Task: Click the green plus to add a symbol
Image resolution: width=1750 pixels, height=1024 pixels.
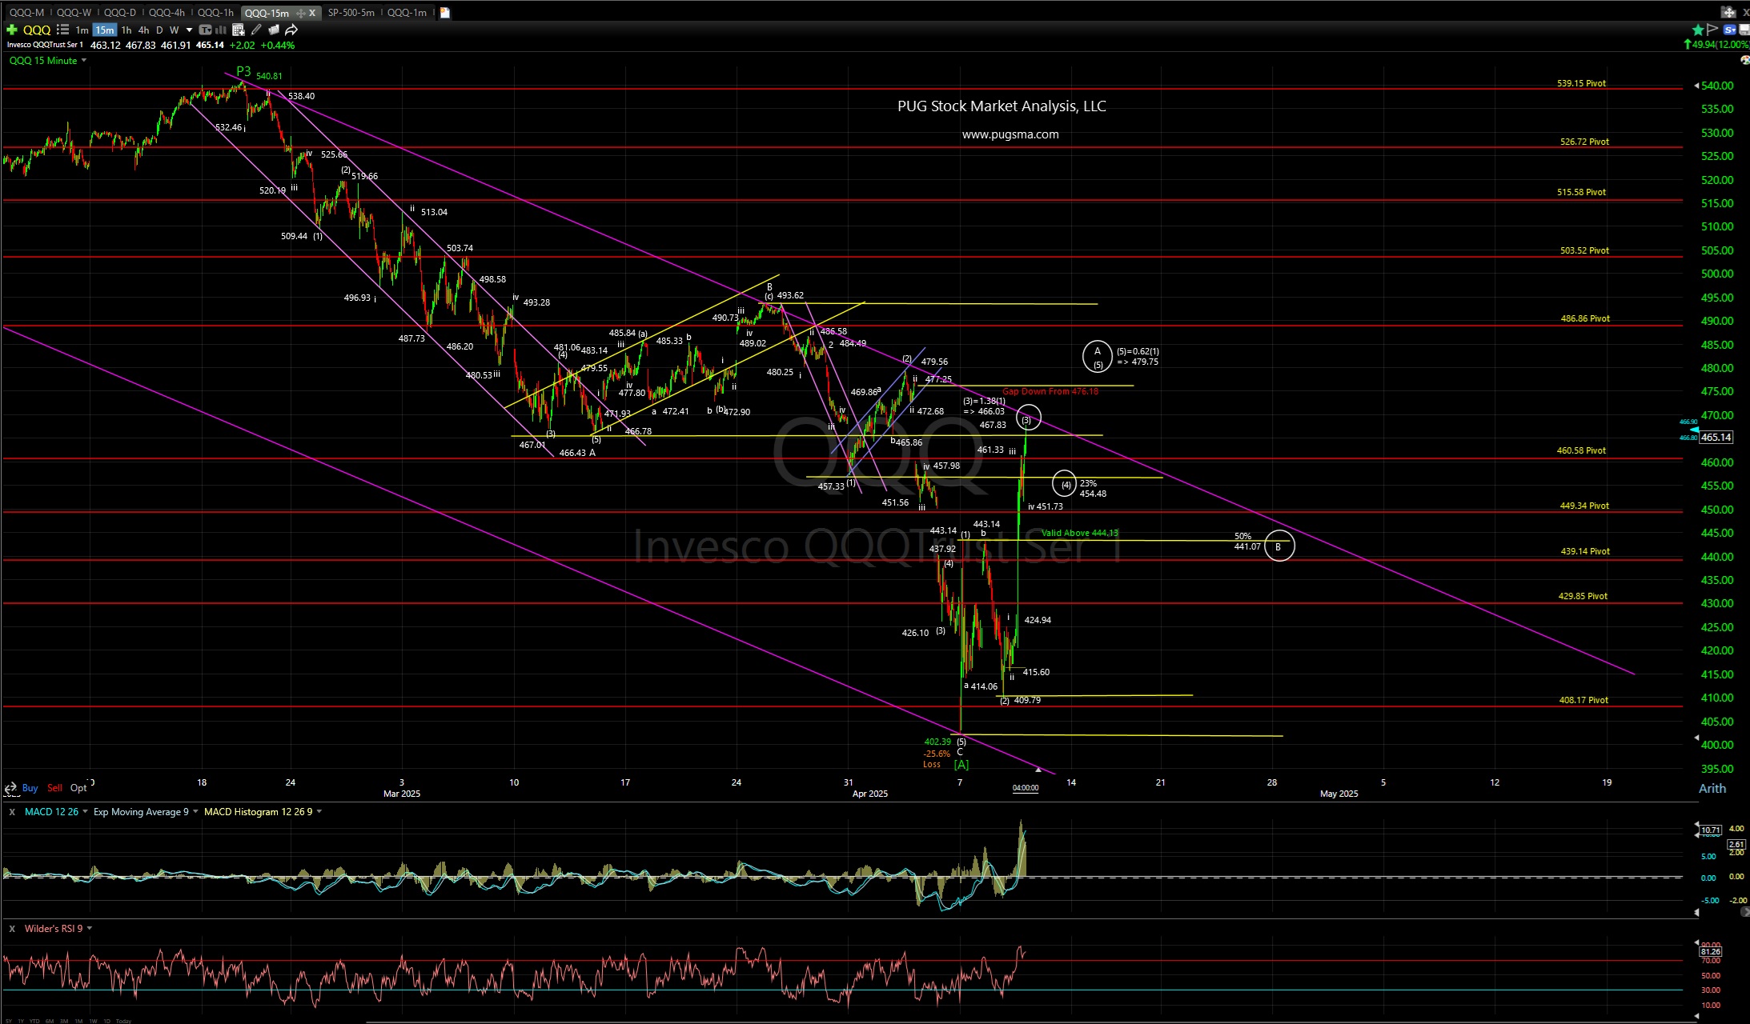Action: pos(12,30)
